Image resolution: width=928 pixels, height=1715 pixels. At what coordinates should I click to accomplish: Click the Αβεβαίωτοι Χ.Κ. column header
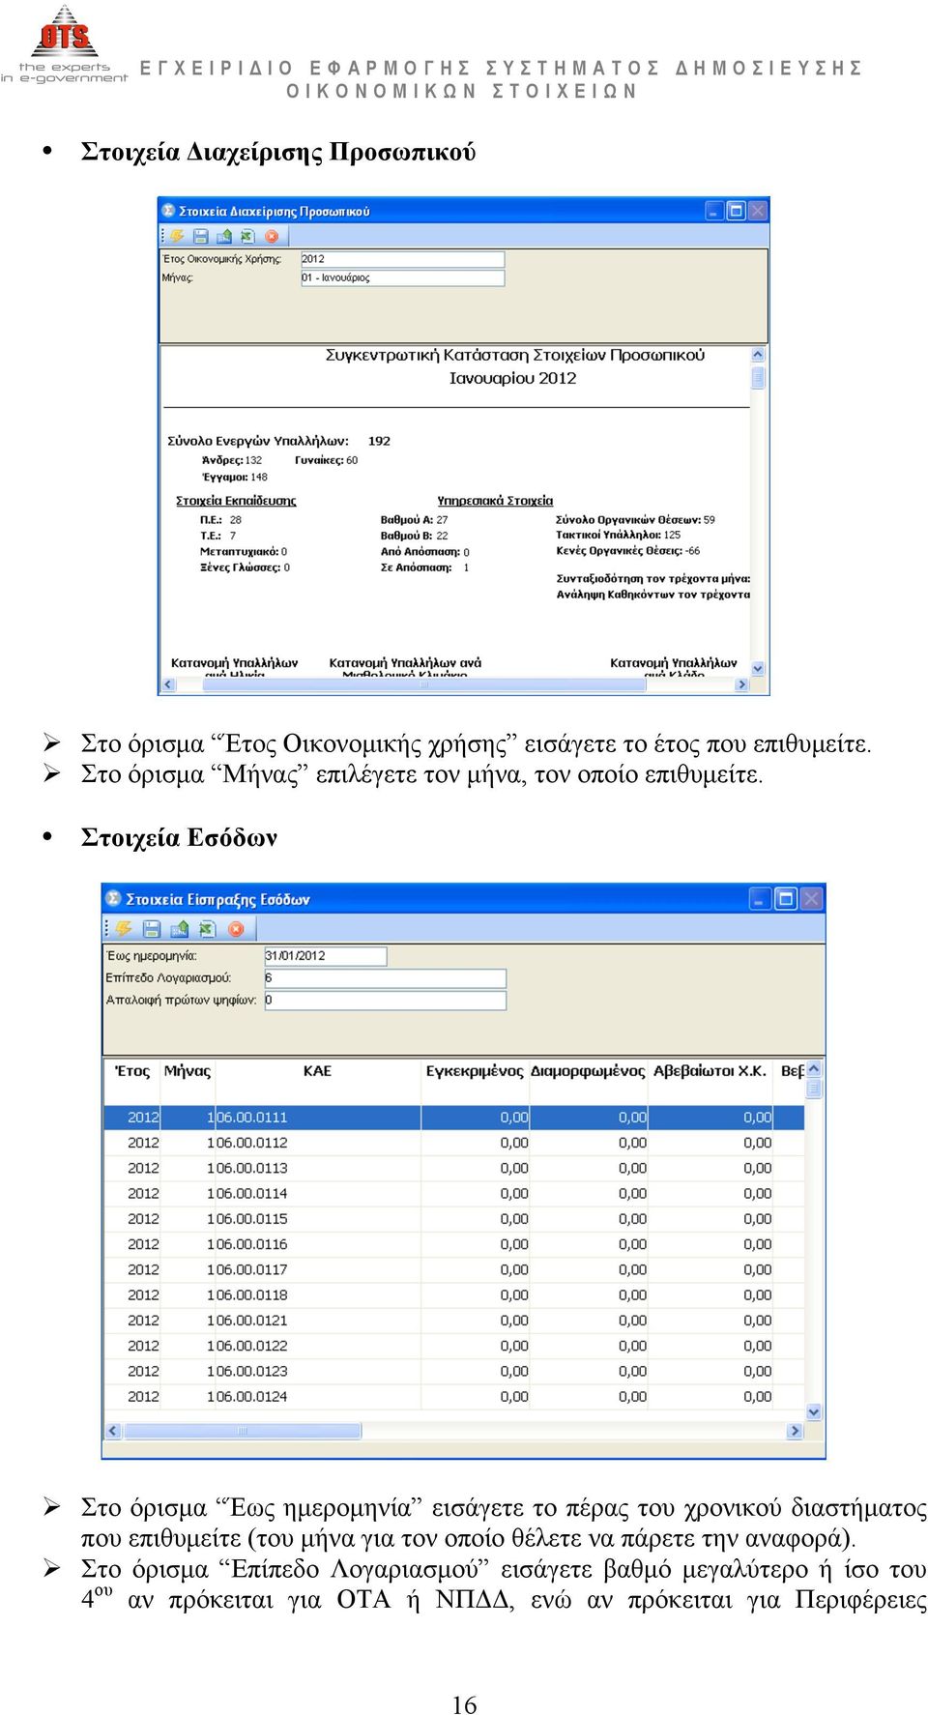710,1071
